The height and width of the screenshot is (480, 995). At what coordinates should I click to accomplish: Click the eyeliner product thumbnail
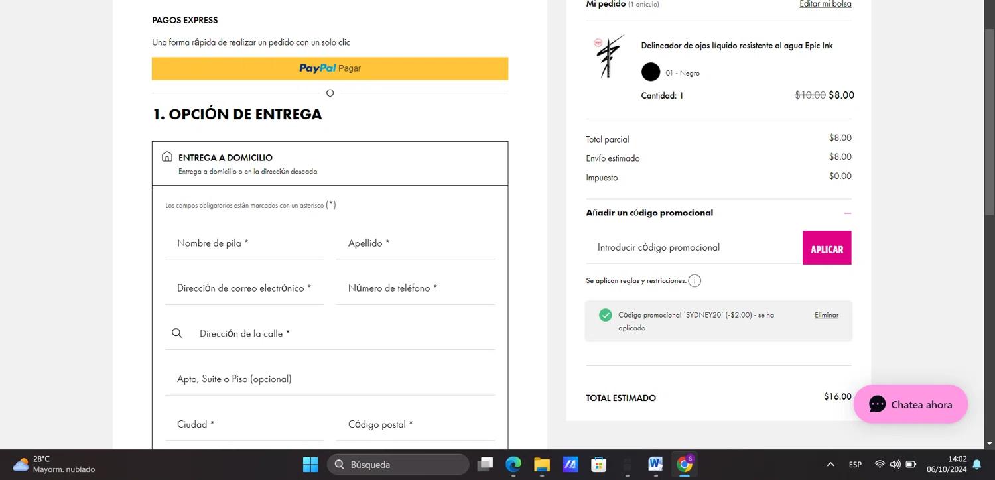pos(609,57)
